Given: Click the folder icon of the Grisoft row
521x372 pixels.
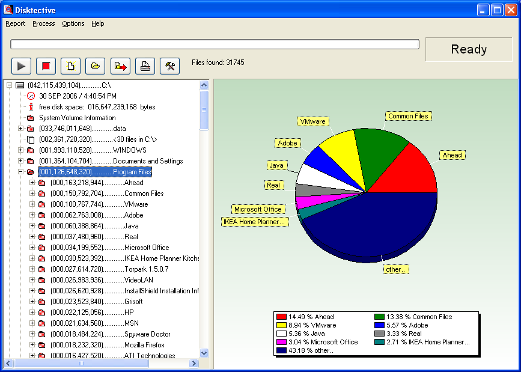Looking at the screenshot, I should point(42,302).
